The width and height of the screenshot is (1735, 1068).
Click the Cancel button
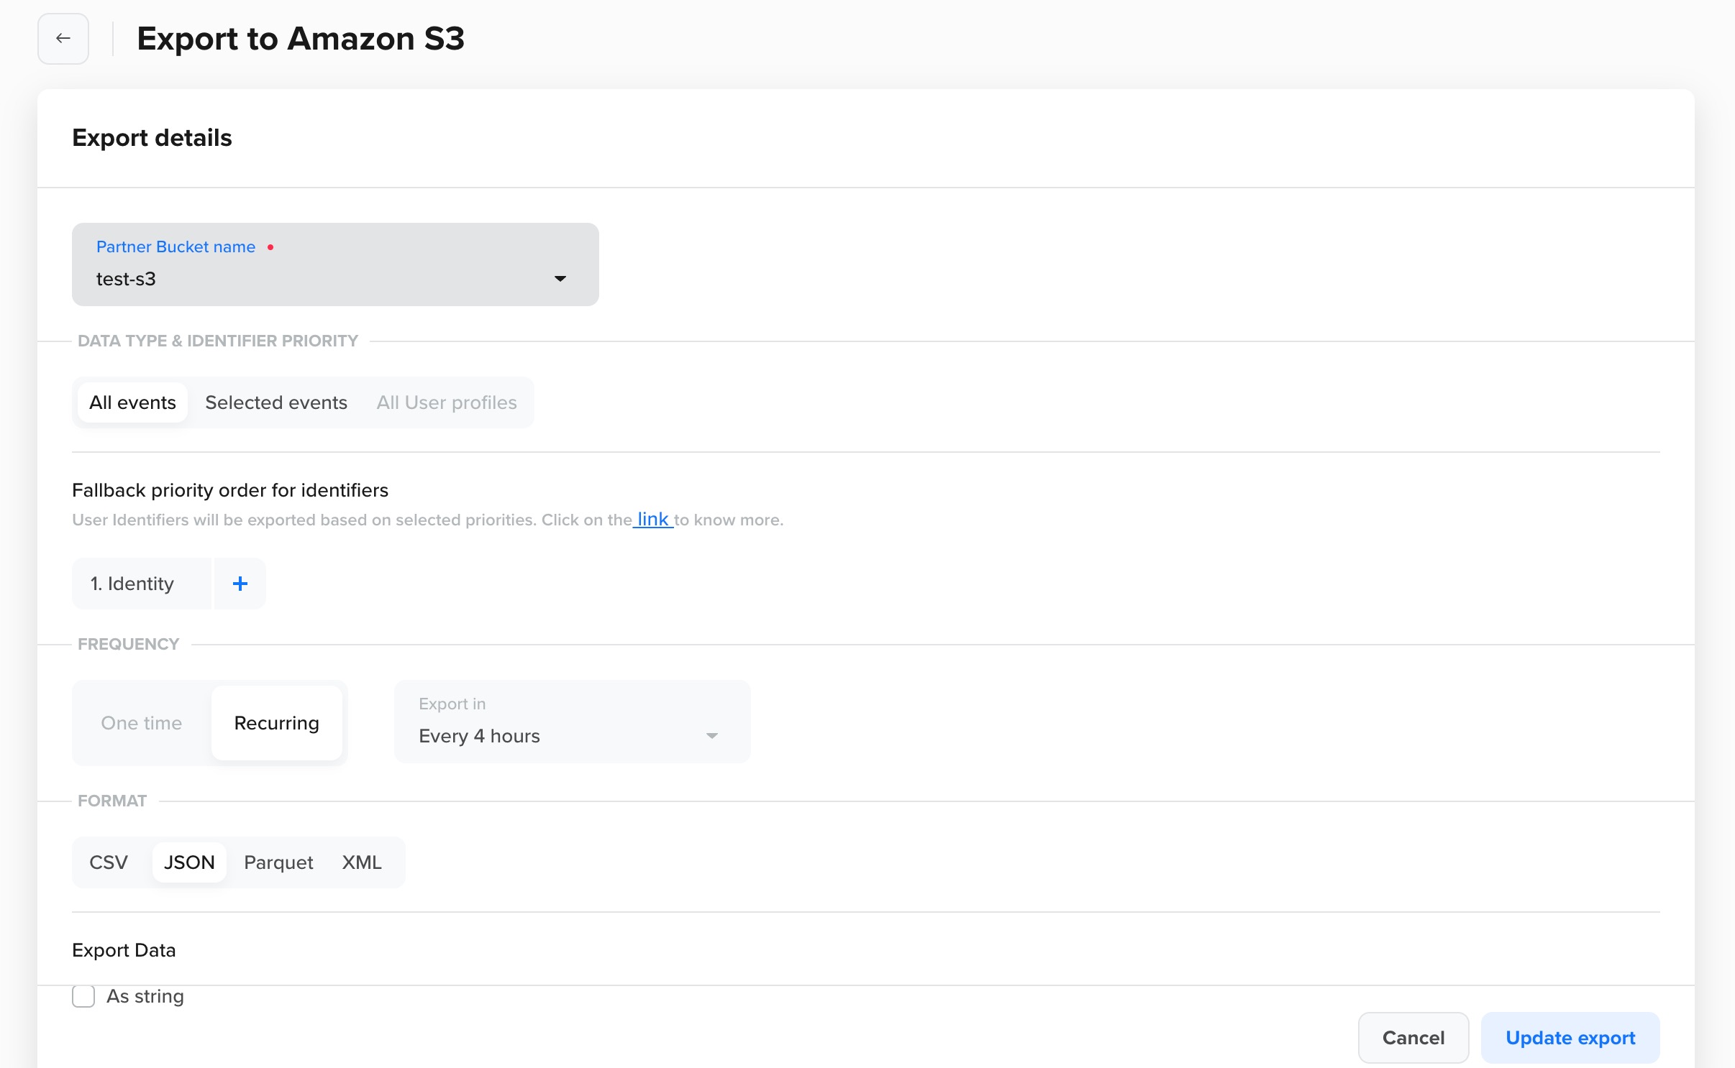click(1413, 1037)
